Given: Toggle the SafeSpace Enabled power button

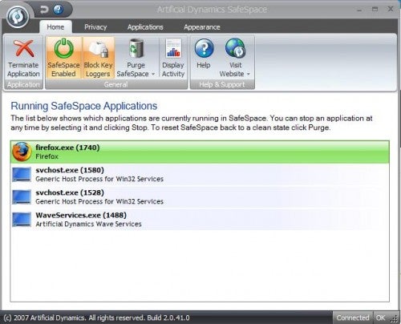Looking at the screenshot, I should (63, 57).
